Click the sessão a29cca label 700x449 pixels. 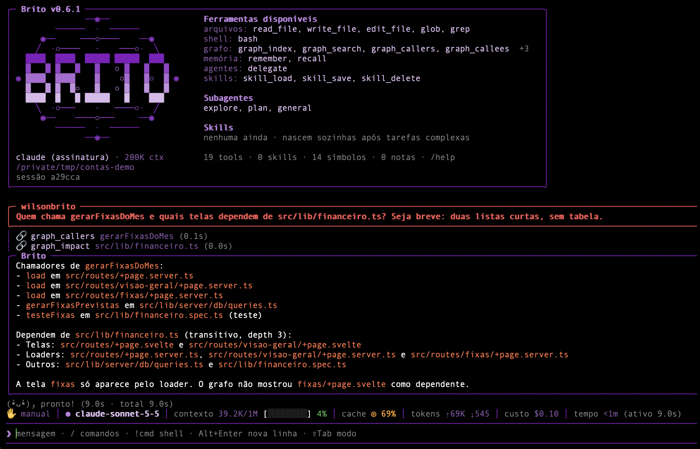point(48,177)
